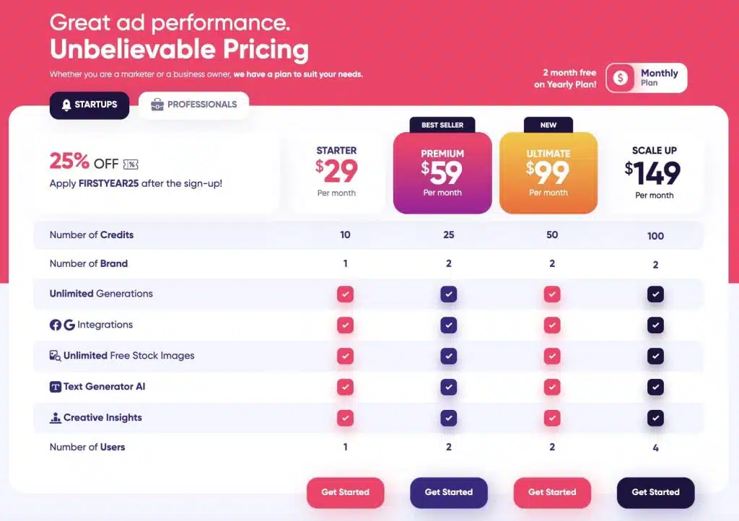Toggle the Premium checkmark for Creative Insights
739x521 pixels.
[x=449, y=417]
